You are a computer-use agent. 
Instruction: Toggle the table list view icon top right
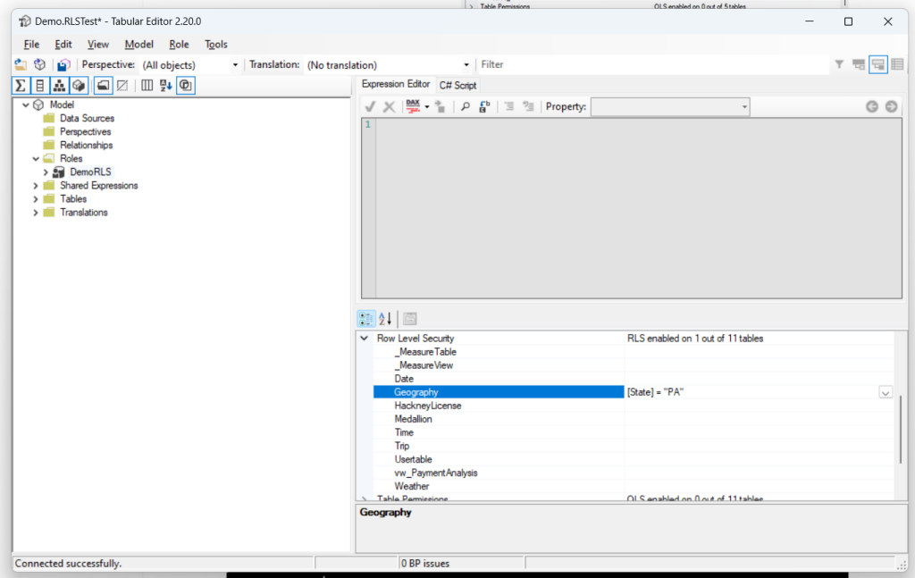point(897,63)
